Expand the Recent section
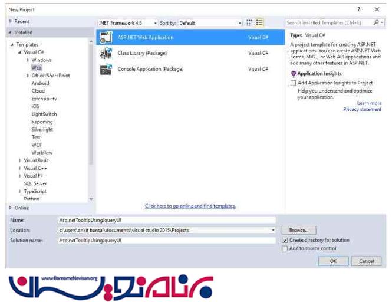392x302 pixels. [10, 21]
